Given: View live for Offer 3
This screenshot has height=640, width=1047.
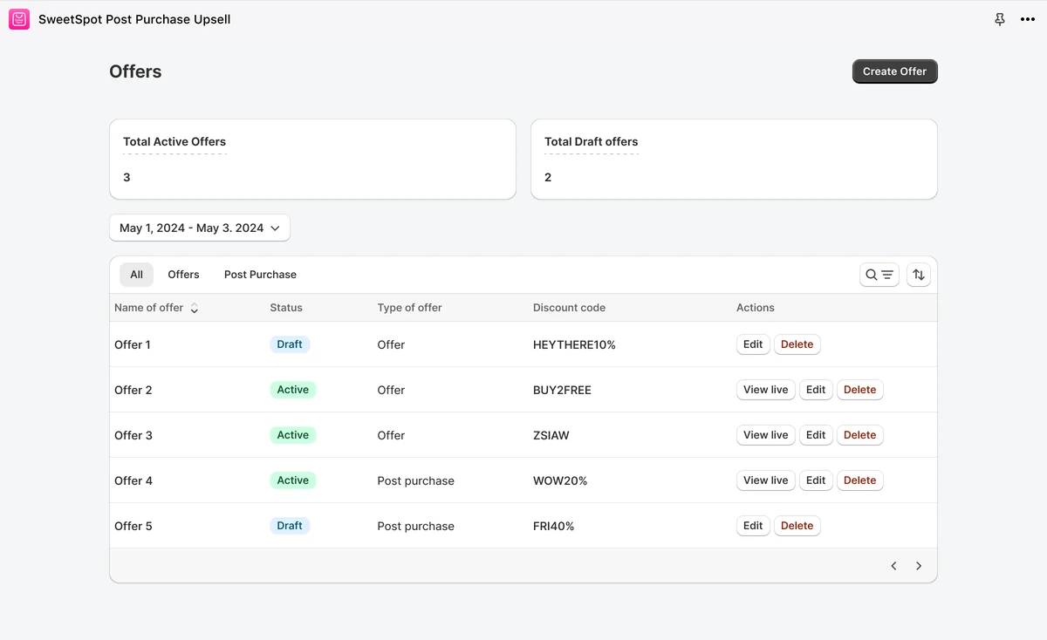Looking at the screenshot, I should [x=766, y=435].
